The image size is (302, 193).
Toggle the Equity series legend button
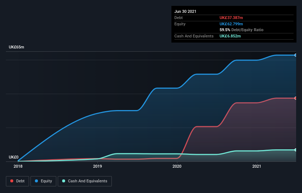(x=43, y=181)
